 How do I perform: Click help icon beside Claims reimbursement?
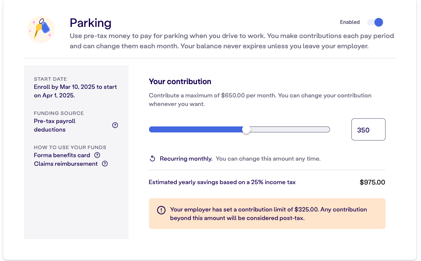(x=105, y=164)
